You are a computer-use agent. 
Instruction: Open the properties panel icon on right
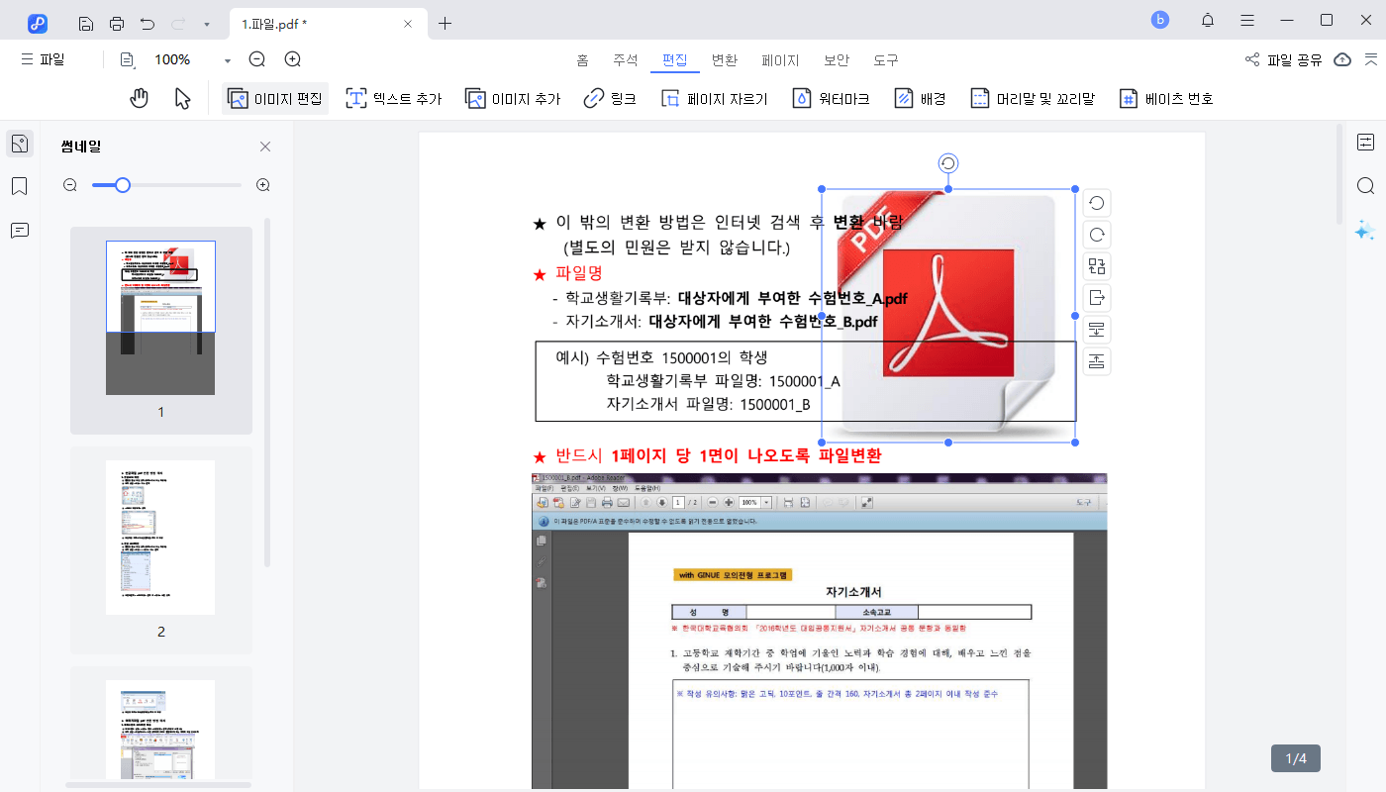[x=1366, y=143]
